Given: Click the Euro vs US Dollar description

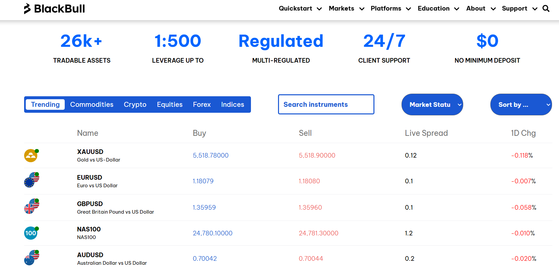Looking at the screenshot, I should click(97, 186).
